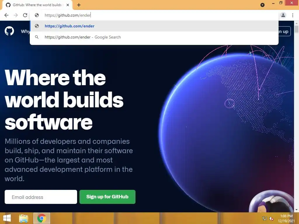Minimize the Chrome window
This screenshot has width=299, height=224.
tap(273, 3)
